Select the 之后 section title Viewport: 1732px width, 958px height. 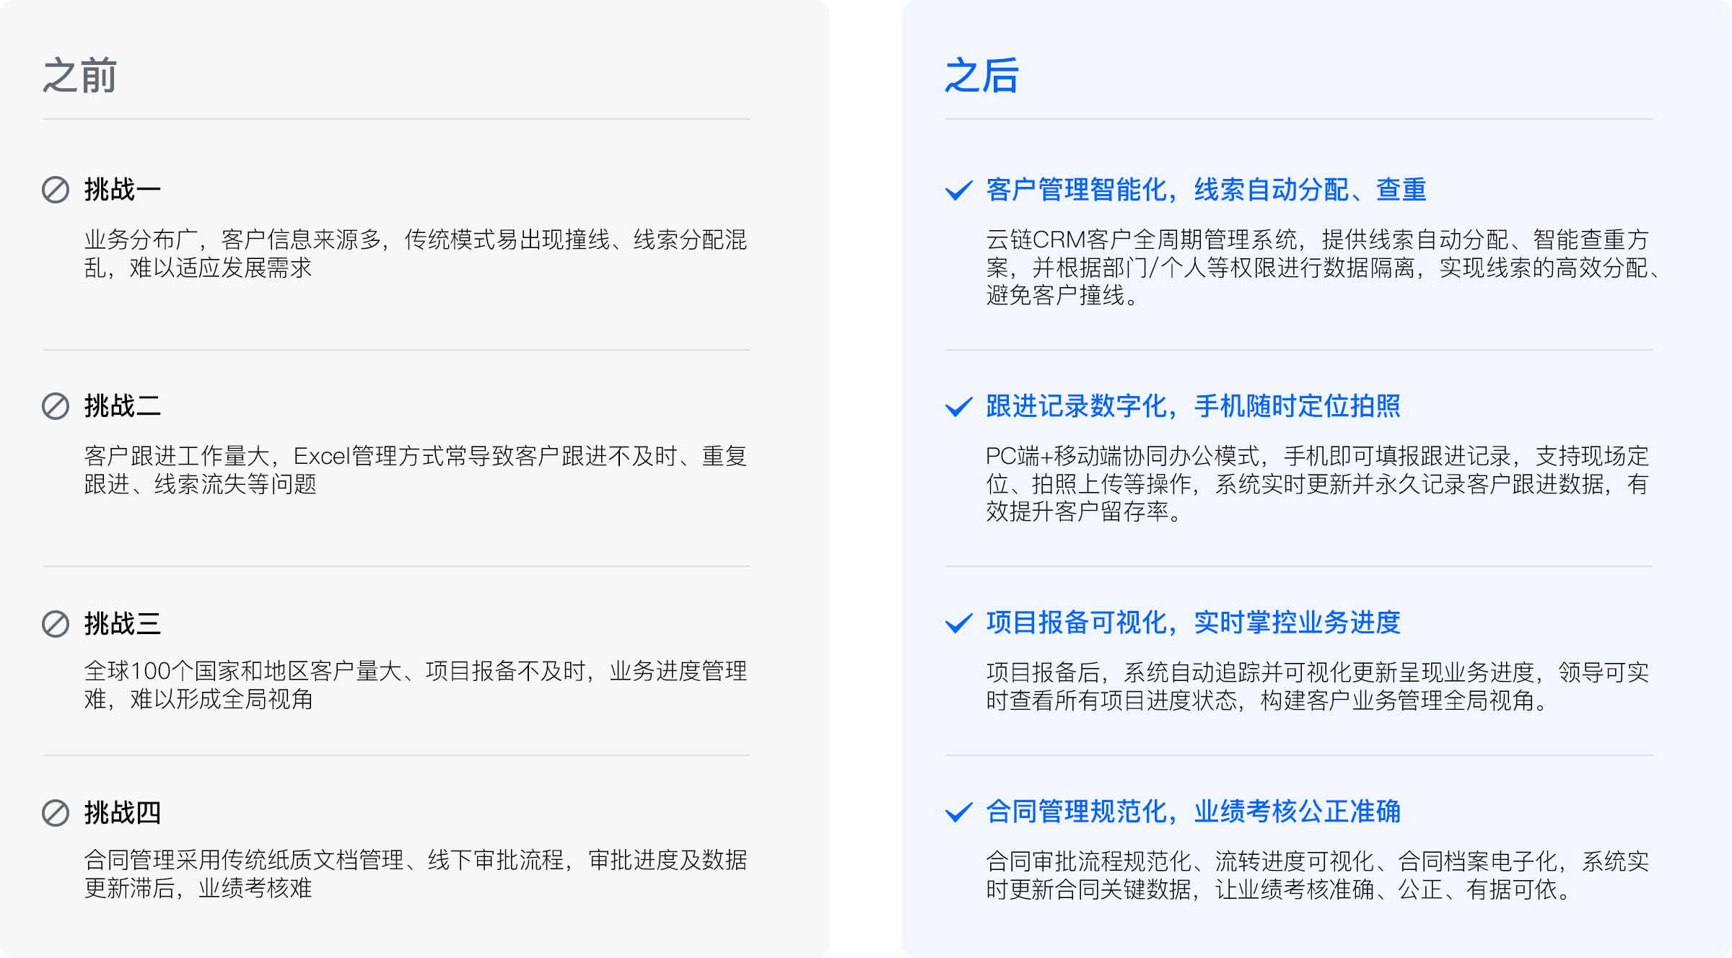tap(981, 76)
